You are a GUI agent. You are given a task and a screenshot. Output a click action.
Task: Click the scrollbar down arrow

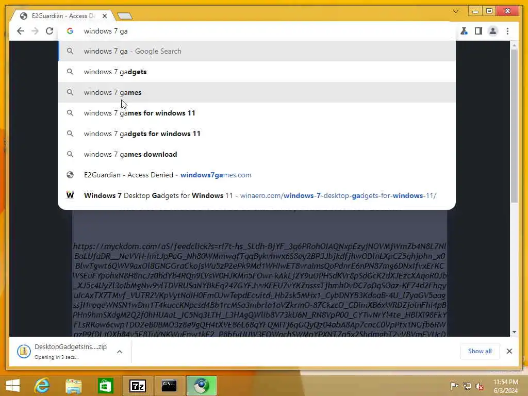point(514,332)
